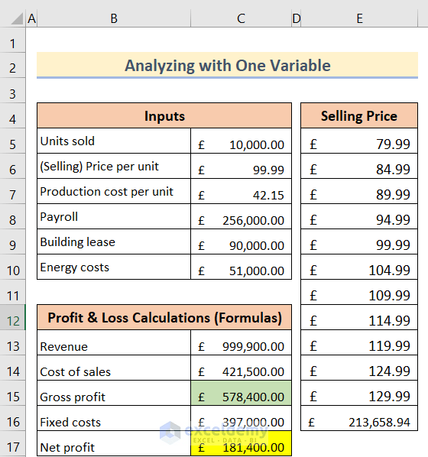Select the 42.15 production cost value
This screenshot has width=428, height=457.
tap(241, 191)
